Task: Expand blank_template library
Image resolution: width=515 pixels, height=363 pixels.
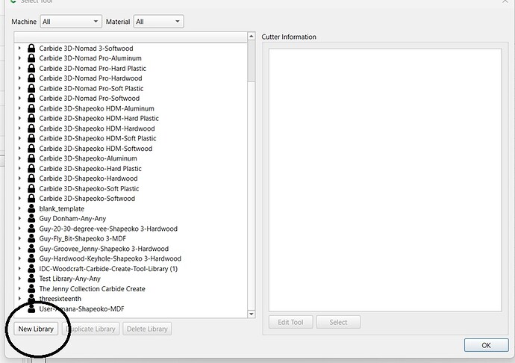Action: click(19, 208)
